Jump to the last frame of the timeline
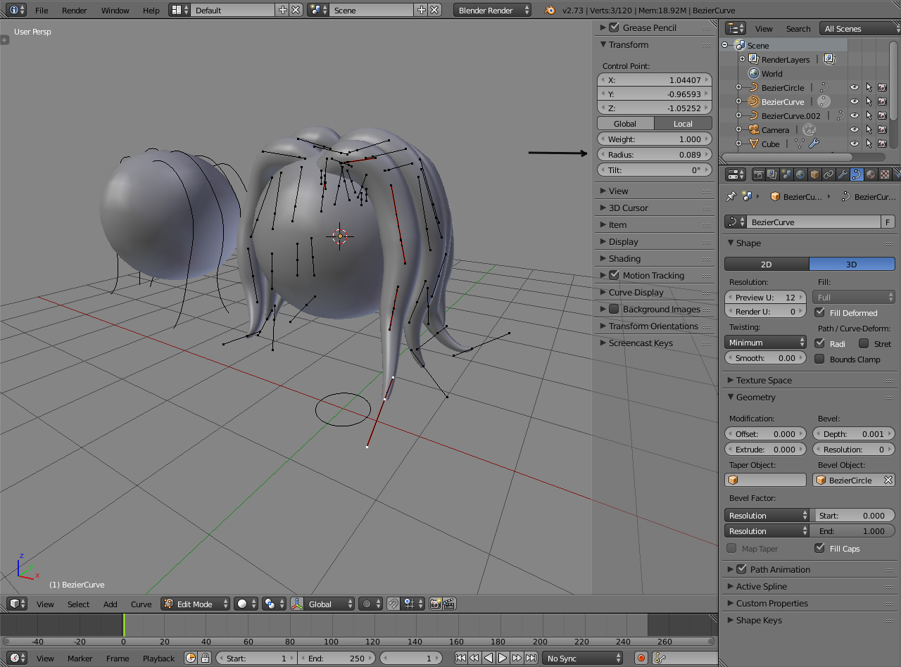The height and width of the screenshot is (667, 901). [531, 658]
